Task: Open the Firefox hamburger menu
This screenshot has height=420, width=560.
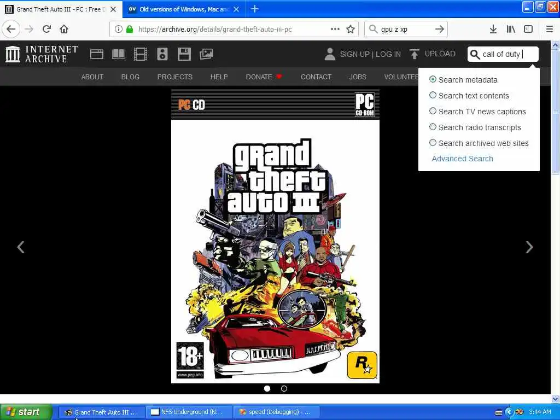Action: click(549, 29)
